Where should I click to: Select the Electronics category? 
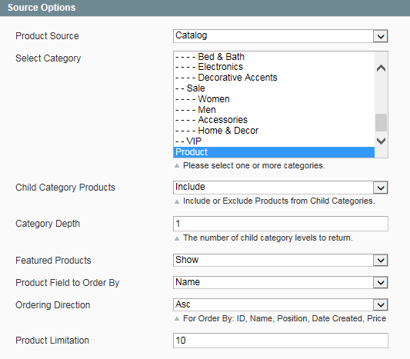274,67
